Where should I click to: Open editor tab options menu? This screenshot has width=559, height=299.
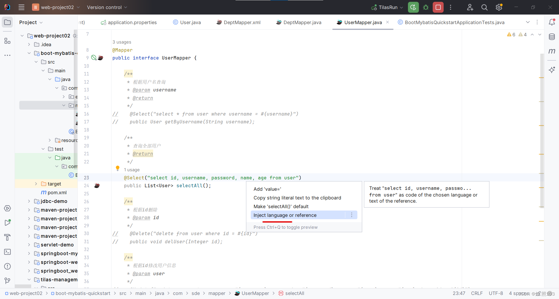(537, 22)
